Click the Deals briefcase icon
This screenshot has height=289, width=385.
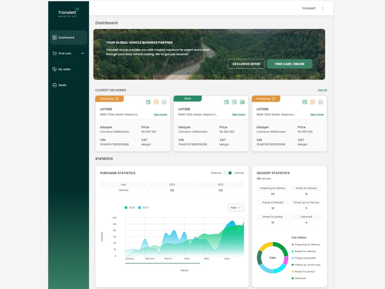(55, 85)
